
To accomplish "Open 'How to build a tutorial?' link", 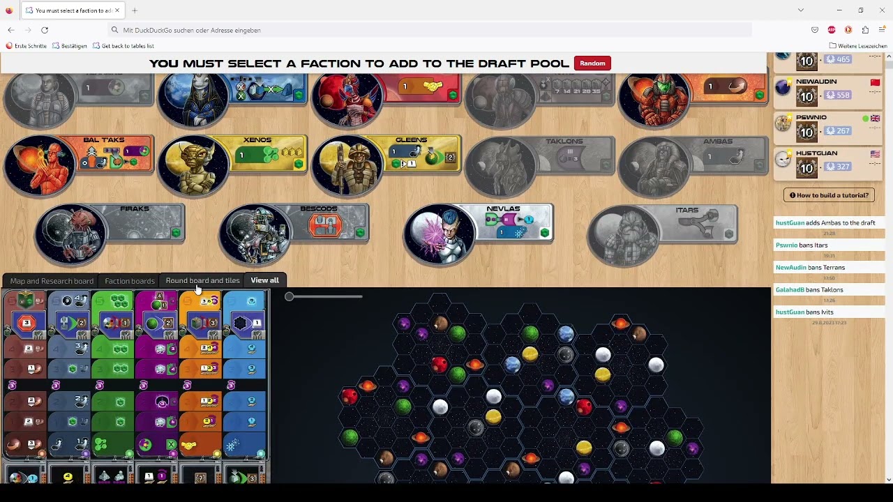I will (829, 195).
